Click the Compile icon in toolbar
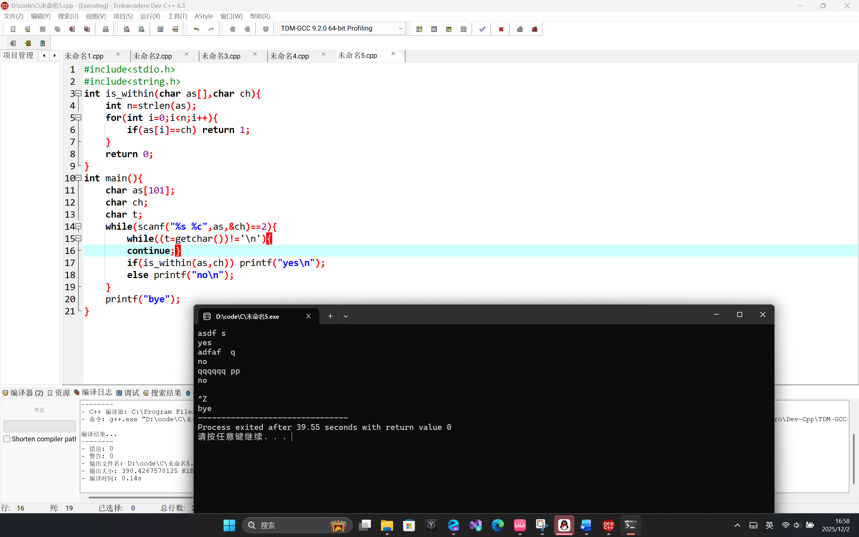Image resolution: width=859 pixels, height=537 pixels. pos(419,29)
